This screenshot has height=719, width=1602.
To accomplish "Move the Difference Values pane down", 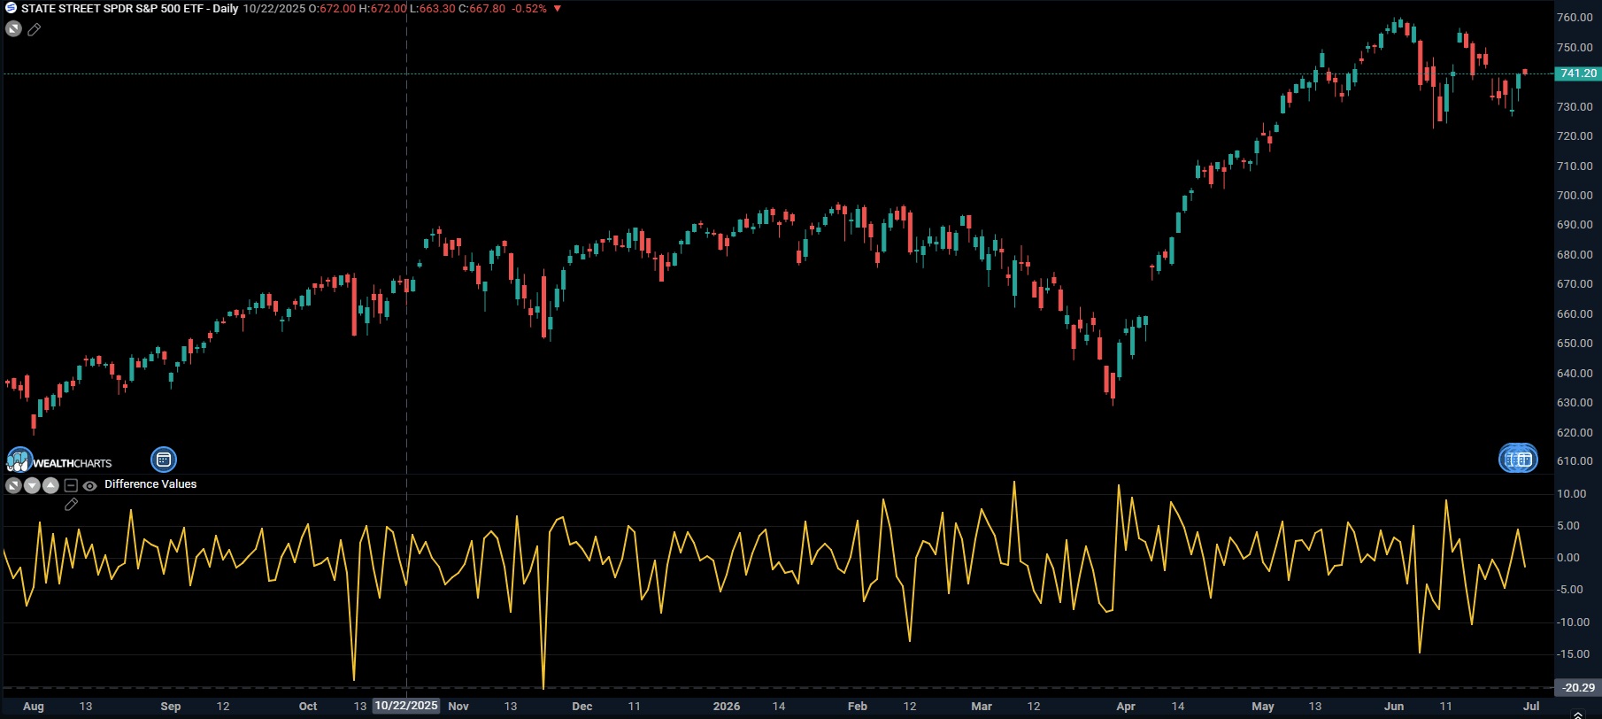I will tap(32, 485).
